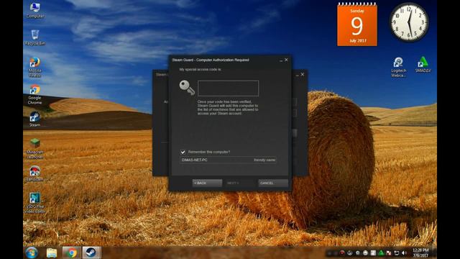Select the Minecraft Launcher desktop icon
460x259 pixels.
point(34,149)
